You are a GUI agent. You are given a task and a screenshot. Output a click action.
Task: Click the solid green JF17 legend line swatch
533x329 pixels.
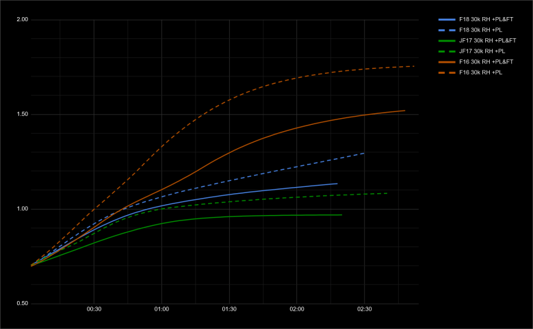pyautogui.click(x=446, y=41)
